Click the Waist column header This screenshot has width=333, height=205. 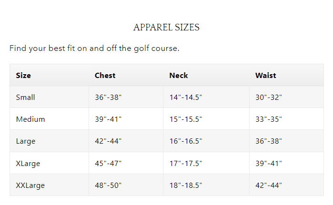point(265,75)
